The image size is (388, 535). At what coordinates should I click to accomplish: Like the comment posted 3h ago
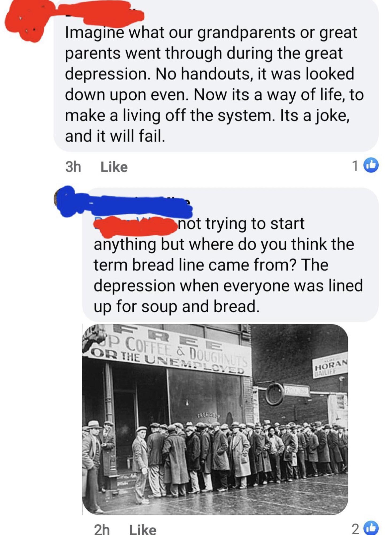click(114, 167)
